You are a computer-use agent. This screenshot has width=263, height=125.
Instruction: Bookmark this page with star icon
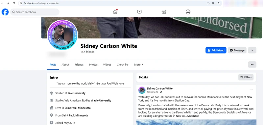point(218,3)
